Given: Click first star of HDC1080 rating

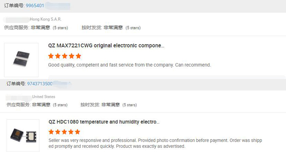Looking at the screenshot, I should [51, 132].
